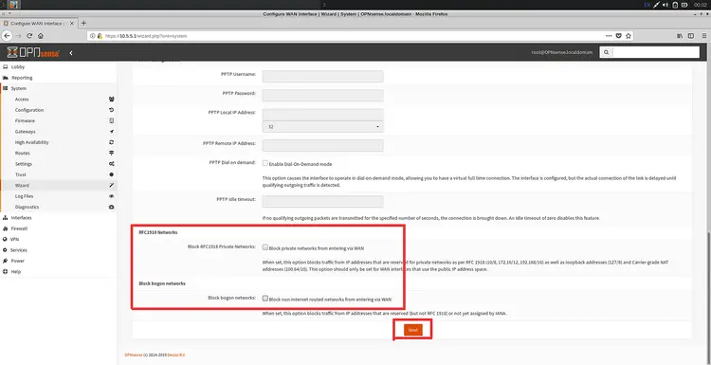
Task: Open the PPTP subnet dropdown showing 32
Action: click(x=323, y=126)
